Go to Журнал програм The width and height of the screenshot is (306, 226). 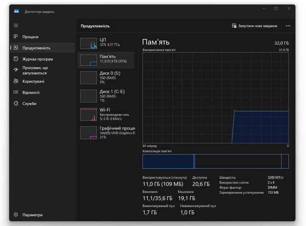(43, 59)
